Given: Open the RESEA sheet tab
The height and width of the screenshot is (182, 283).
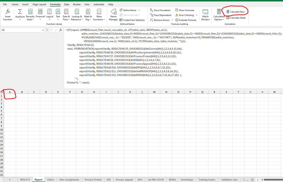Looking at the screenshot, I should (x=172, y=180).
